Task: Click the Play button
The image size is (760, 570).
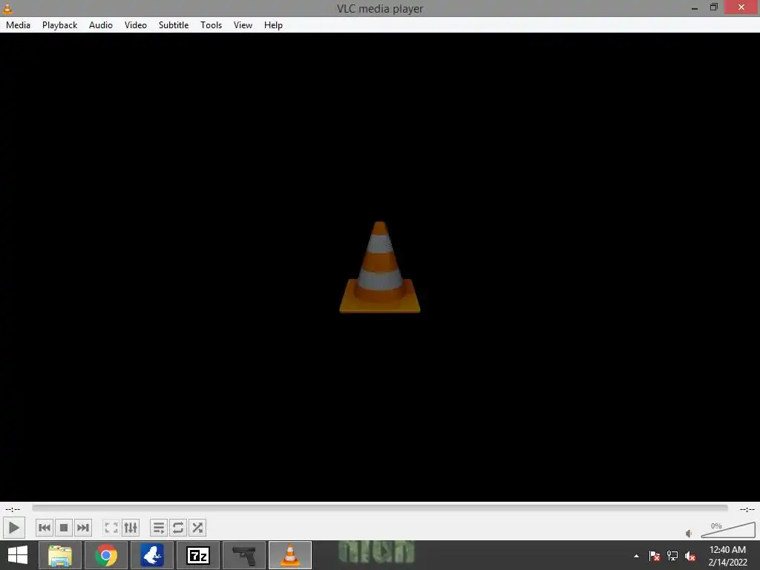Action: [13, 528]
